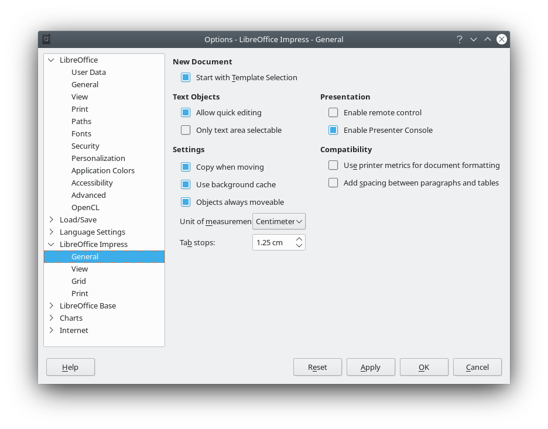This screenshot has width=548, height=429.
Task: Open the Unit of measurement dropdown
Action: click(x=279, y=221)
